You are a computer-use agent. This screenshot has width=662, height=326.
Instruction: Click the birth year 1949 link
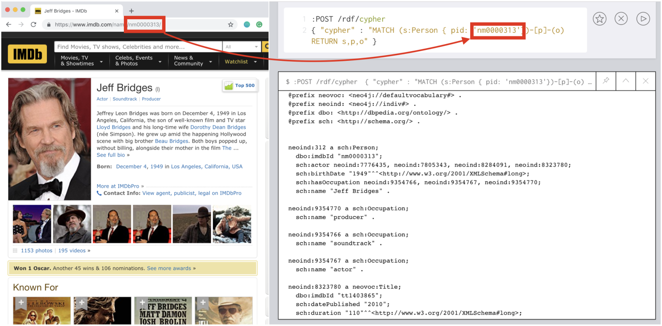click(x=156, y=167)
